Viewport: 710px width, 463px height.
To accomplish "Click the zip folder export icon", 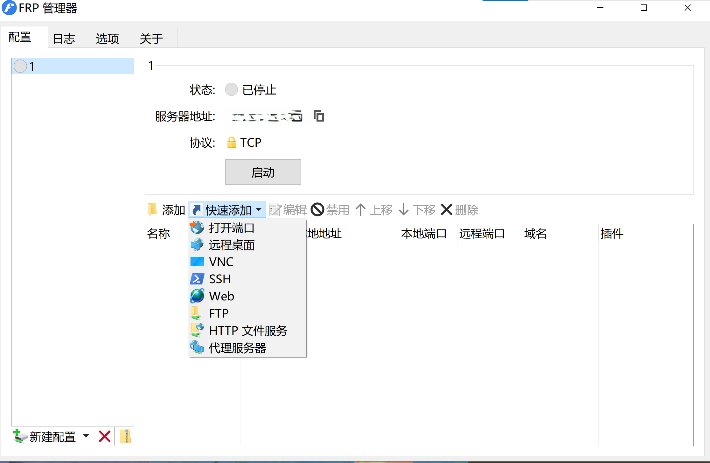I will click(x=125, y=436).
